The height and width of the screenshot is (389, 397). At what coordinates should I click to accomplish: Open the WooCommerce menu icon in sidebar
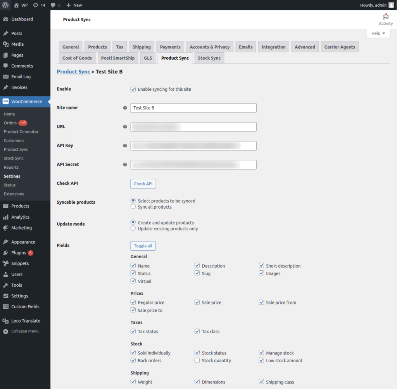[x=5, y=101]
